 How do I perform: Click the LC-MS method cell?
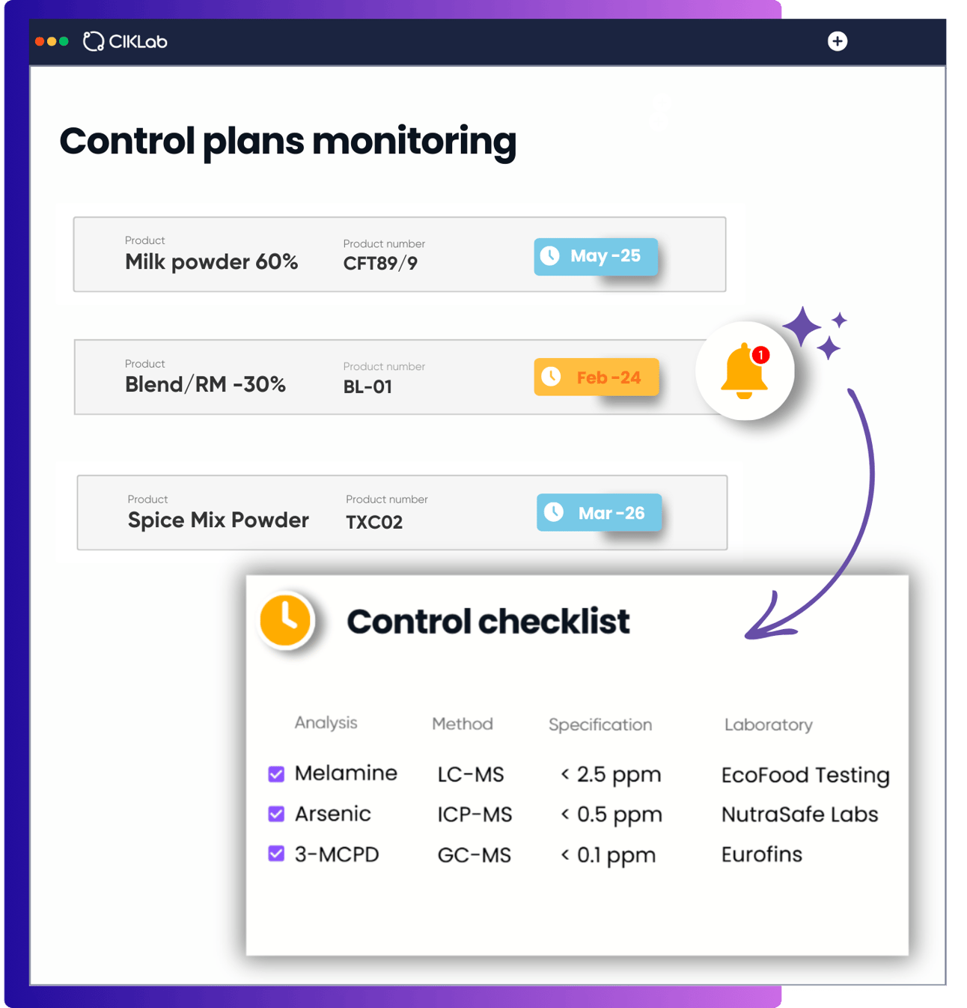pyautogui.click(x=471, y=774)
